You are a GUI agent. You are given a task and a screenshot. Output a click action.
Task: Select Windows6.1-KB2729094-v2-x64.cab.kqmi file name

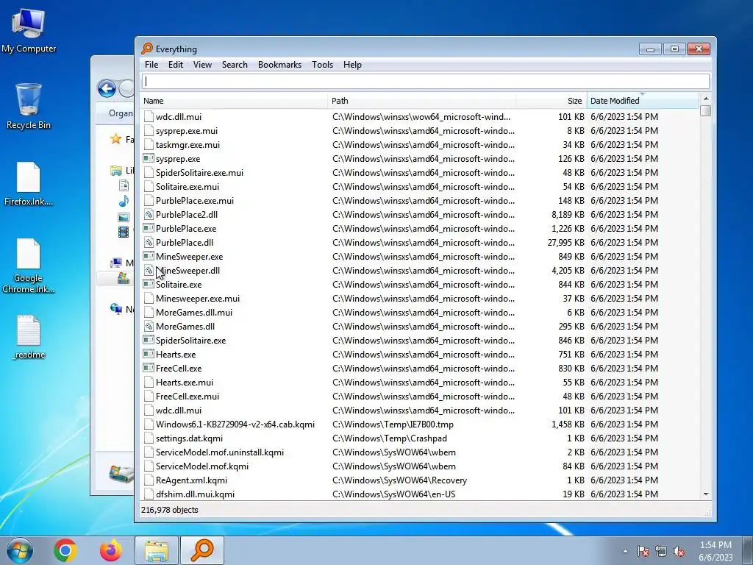(235, 424)
